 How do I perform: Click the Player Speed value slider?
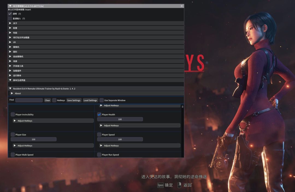click(x=120, y=139)
